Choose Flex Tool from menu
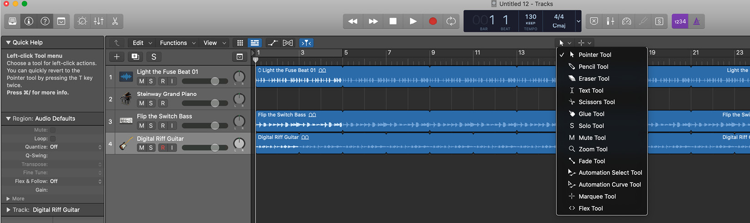Image resolution: width=750 pixels, height=223 pixels. point(602,208)
